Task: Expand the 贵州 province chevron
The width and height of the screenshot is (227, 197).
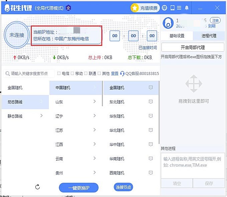Action: [x=94, y=172]
